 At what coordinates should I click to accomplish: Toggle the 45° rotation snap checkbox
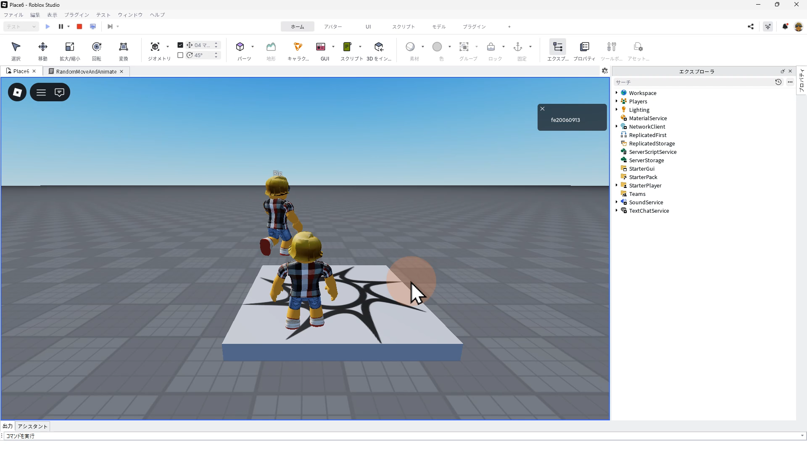click(180, 55)
